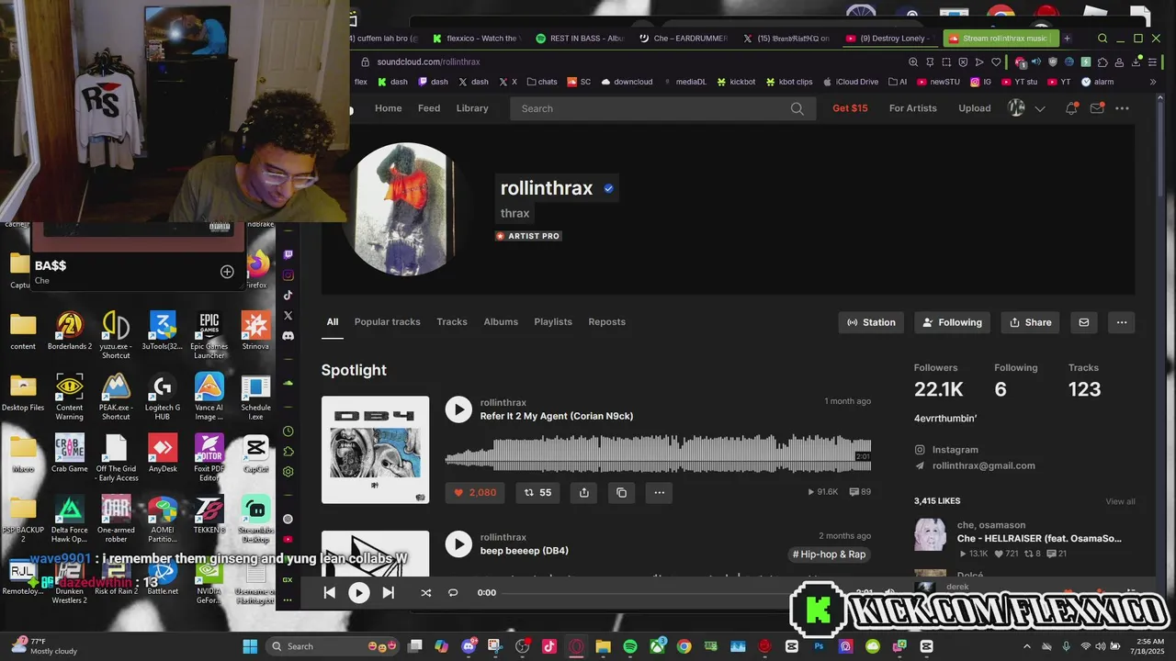The width and height of the screenshot is (1176, 661).
Task: Open SoundCloud notifications bell
Action: (1071, 108)
